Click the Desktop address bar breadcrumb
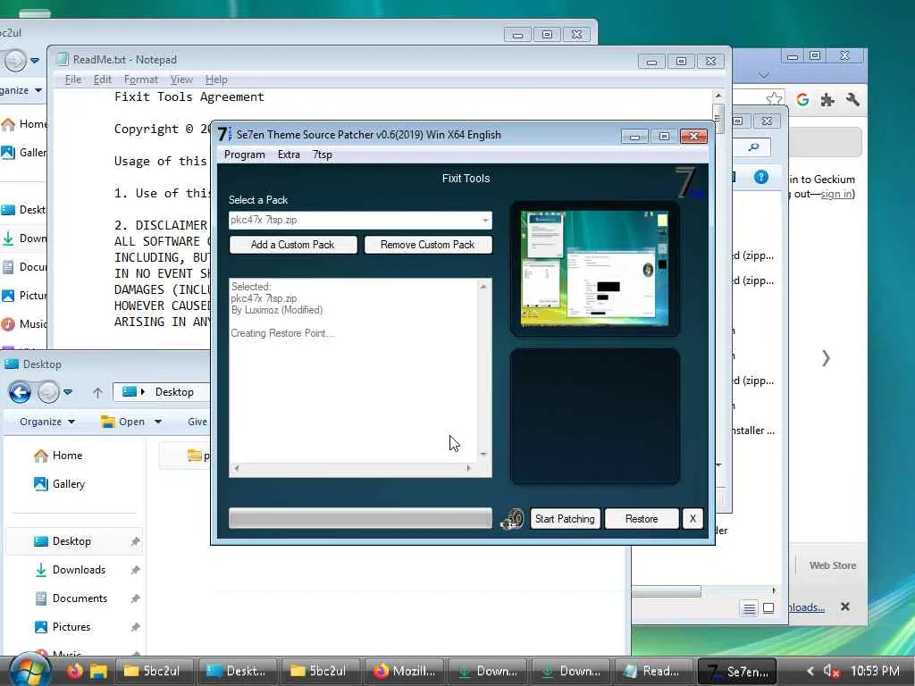Screen dimensions: 915x686 tap(174, 392)
